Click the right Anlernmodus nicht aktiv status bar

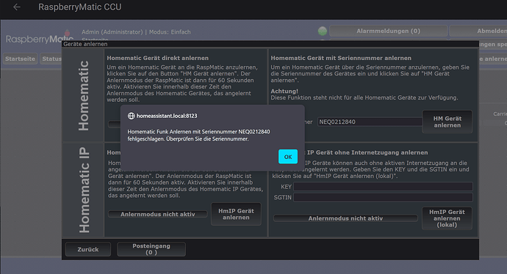(x=345, y=218)
